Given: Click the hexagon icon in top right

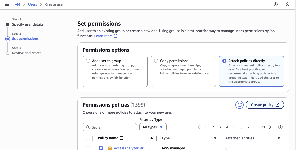Looking at the screenshot, I should coord(288,4).
